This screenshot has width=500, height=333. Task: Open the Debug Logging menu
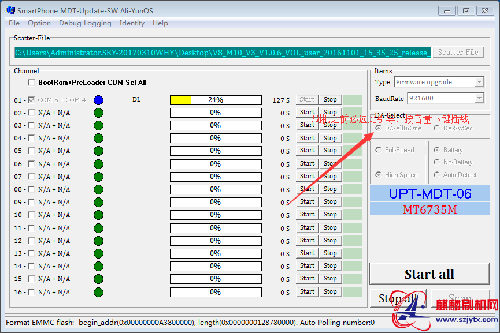(x=85, y=23)
